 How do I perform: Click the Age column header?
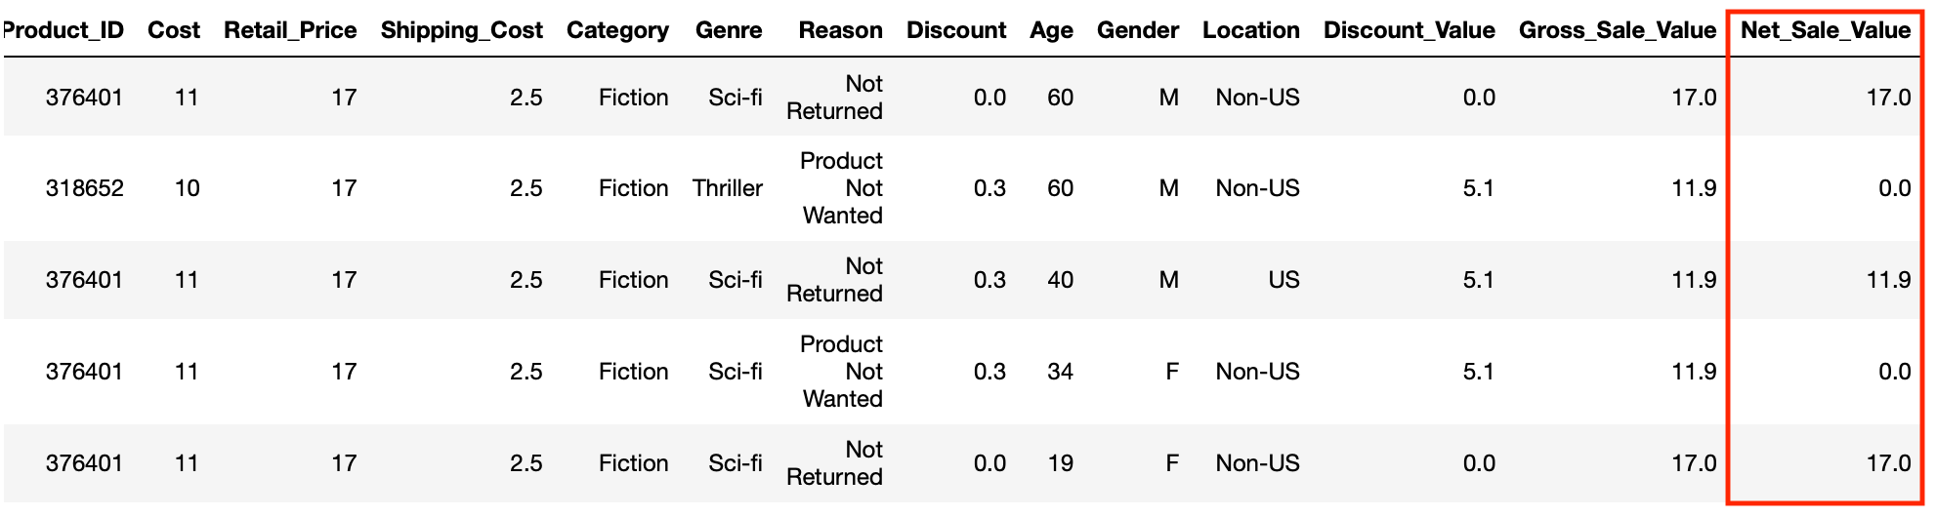click(x=1051, y=30)
